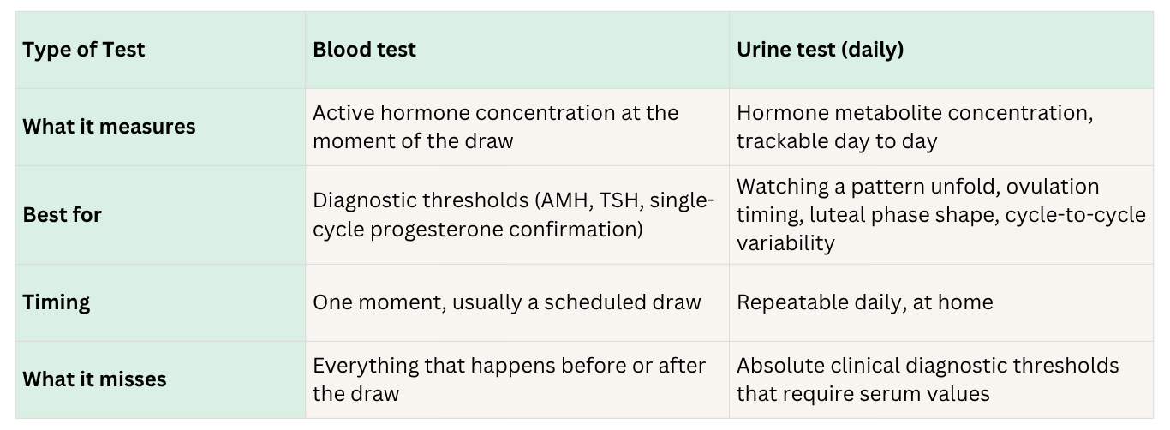The width and height of the screenshot is (1170, 430).
Task: Click the 'Watching a pattern unfold' cell
Action: pyautogui.click(x=941, y=214)
